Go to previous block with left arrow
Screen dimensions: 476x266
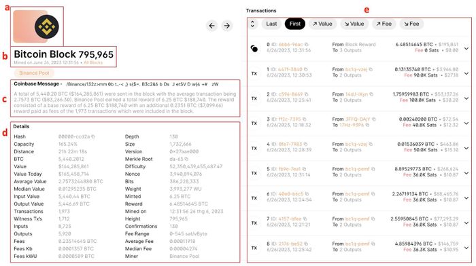[212, 26]
